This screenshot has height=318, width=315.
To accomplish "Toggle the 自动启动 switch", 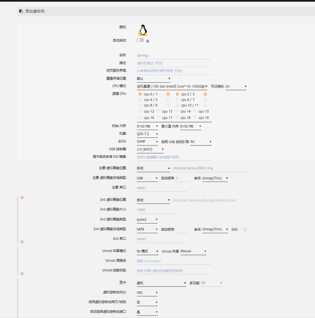I will [x=141, y=40].
